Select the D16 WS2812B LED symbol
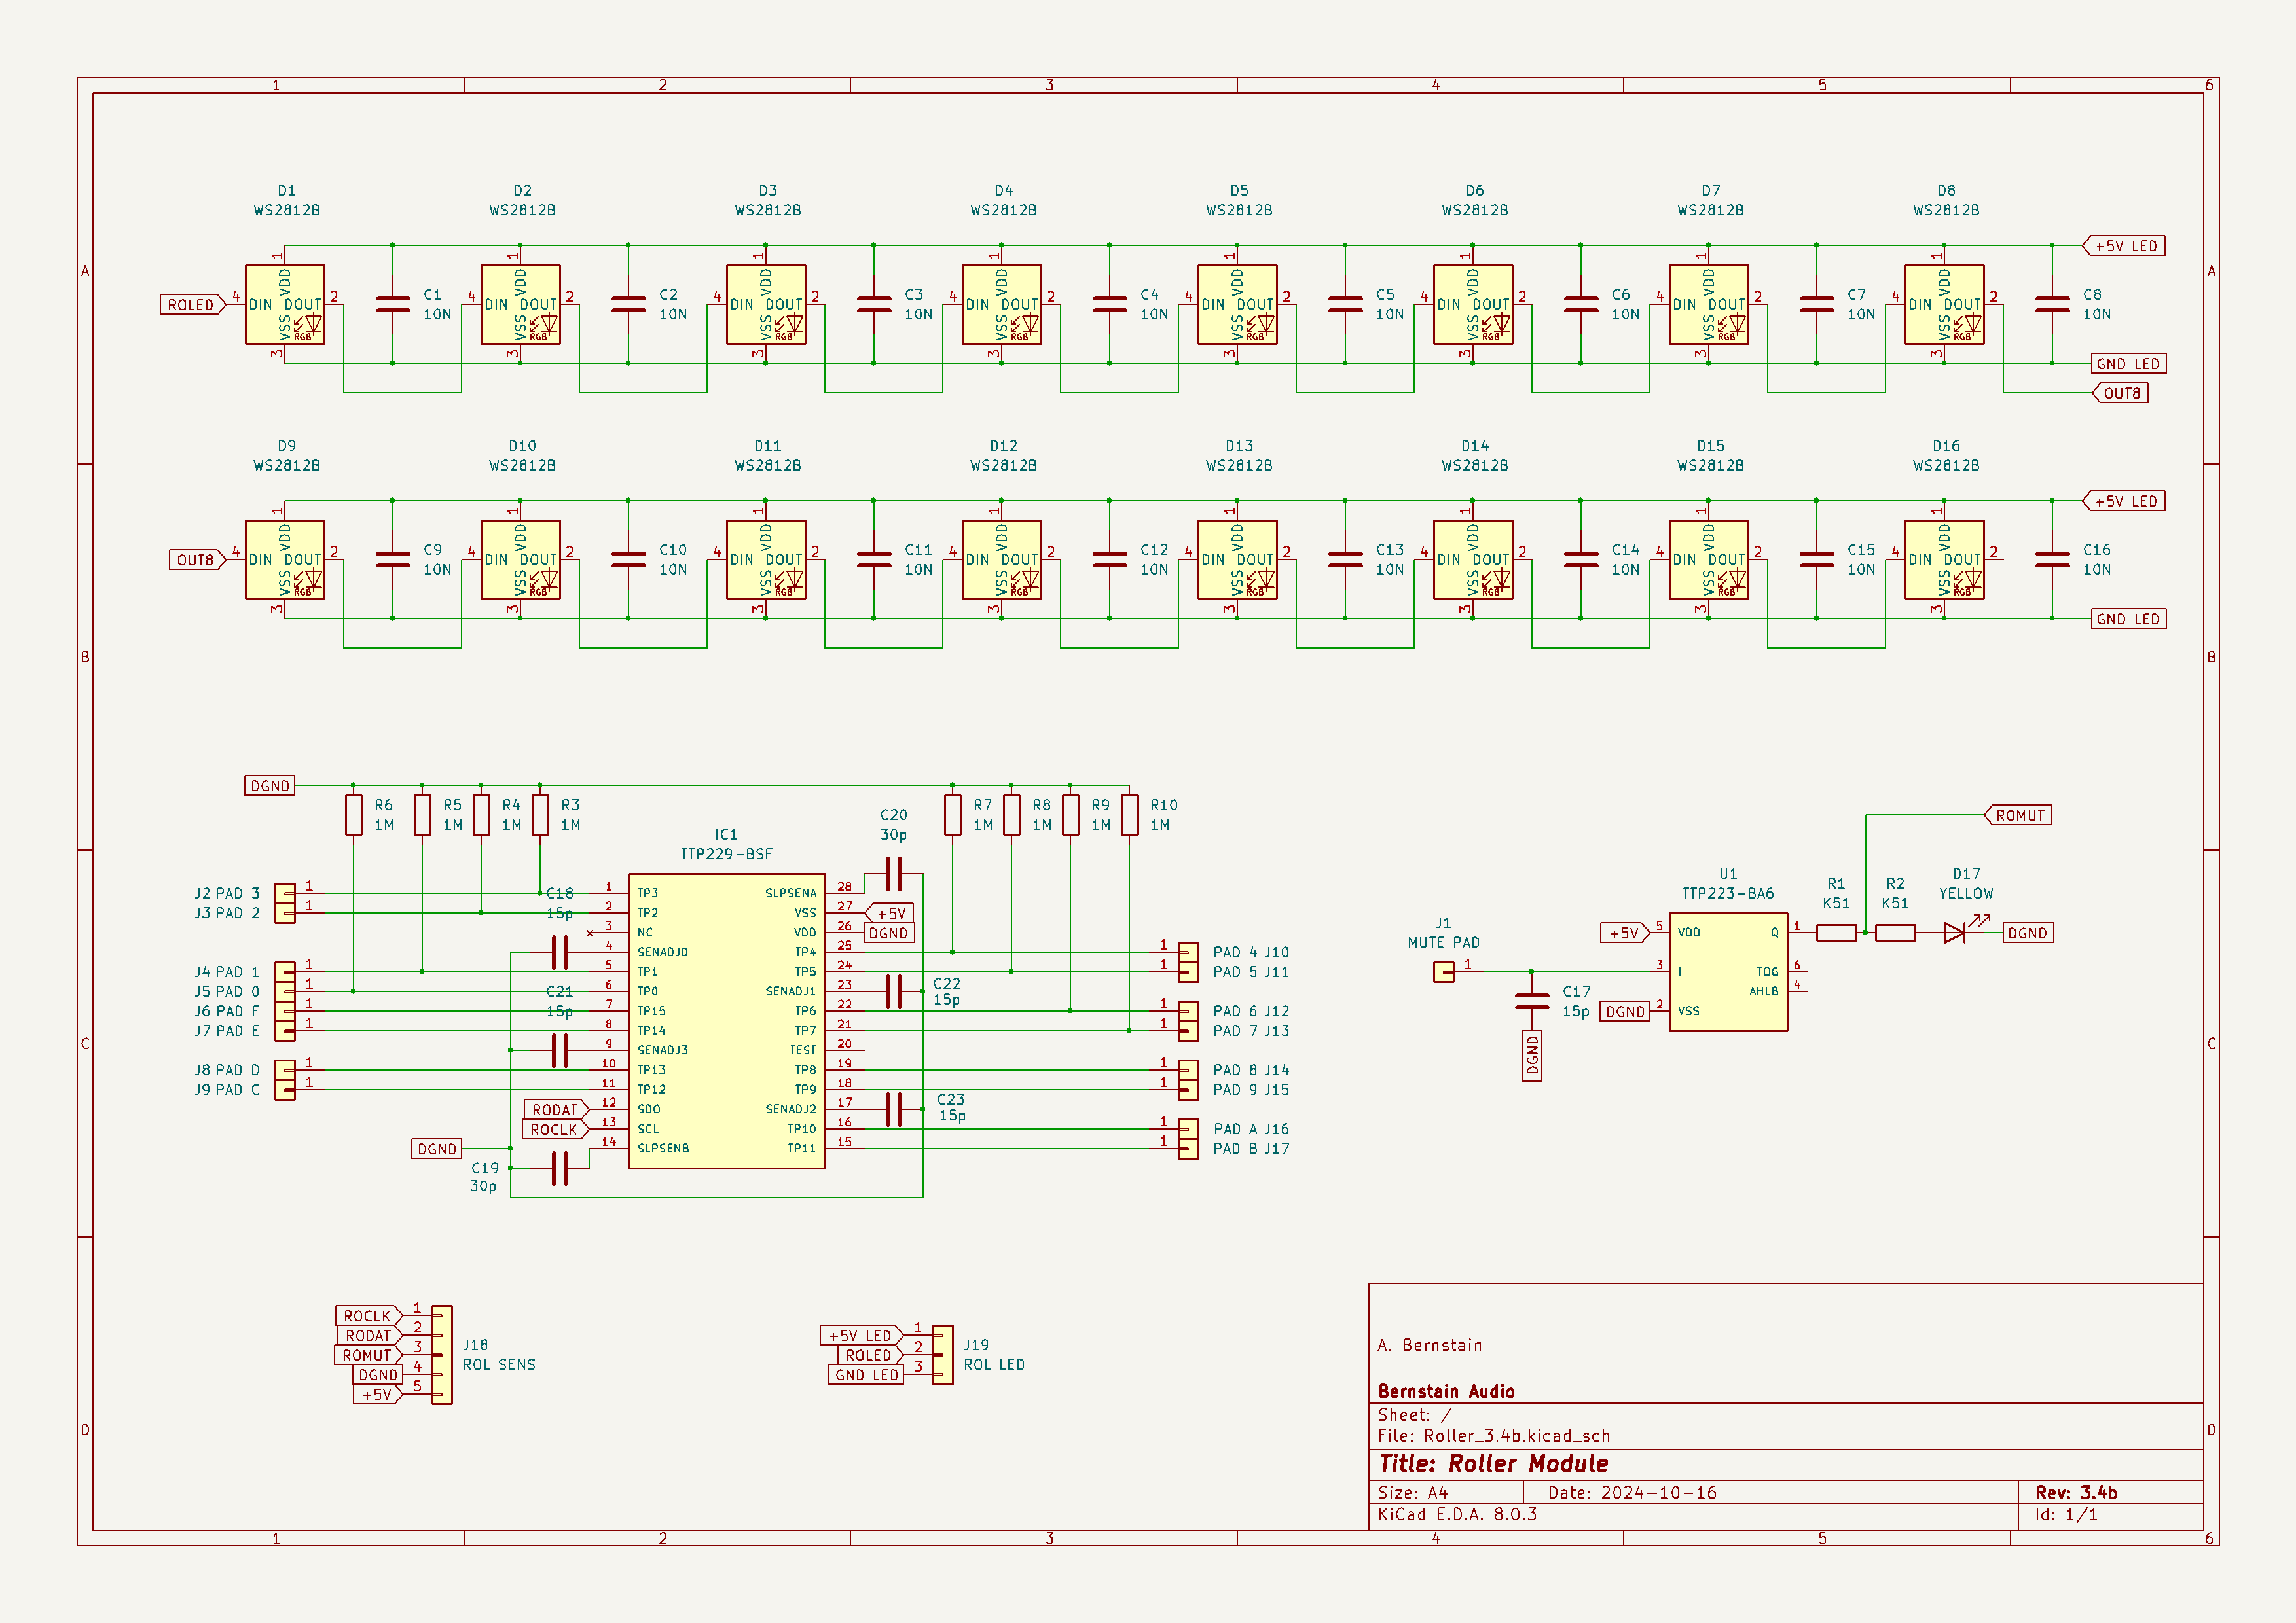Screen dimensions: 2296x1623 [x=1944, y=560]
